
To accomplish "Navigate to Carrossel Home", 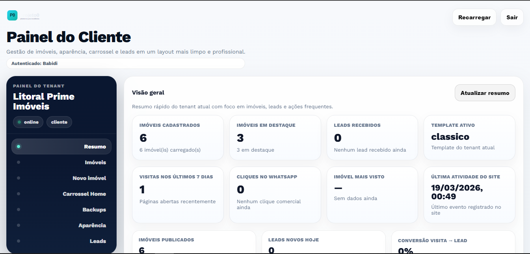I will pos(85,194).
